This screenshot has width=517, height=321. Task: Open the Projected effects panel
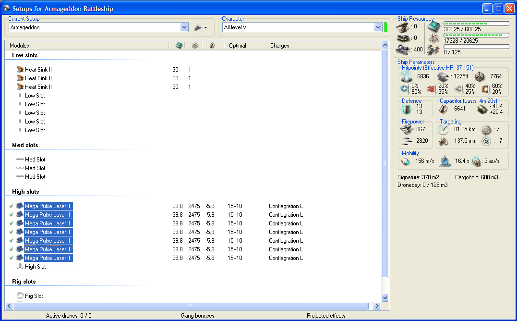click(326, 316)
